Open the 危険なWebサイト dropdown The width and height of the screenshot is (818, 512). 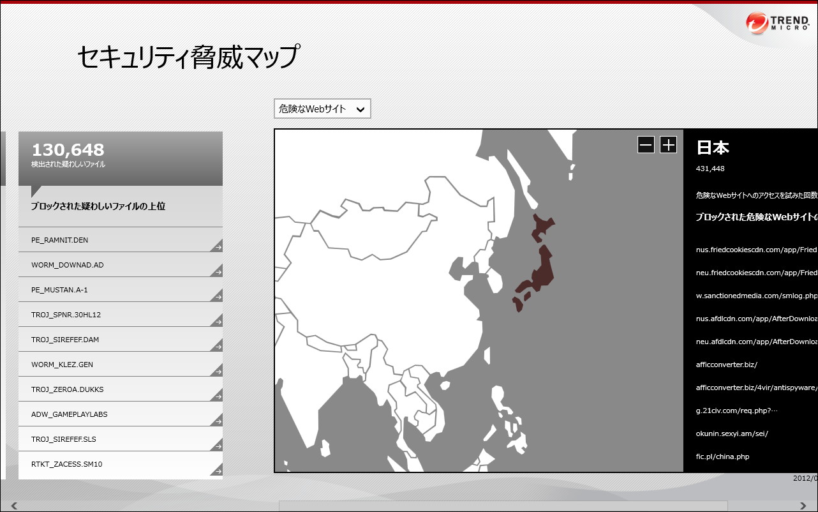pyautogui.click(x=322, y=109)
